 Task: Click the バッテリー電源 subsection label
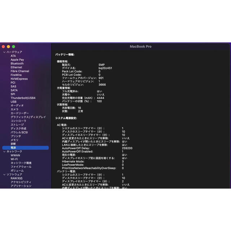coord(66,171)
